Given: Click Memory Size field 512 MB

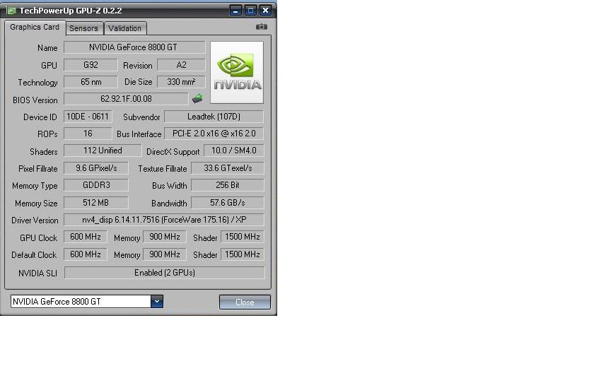Looking at the screenshot, I should (x=96, y=203).
